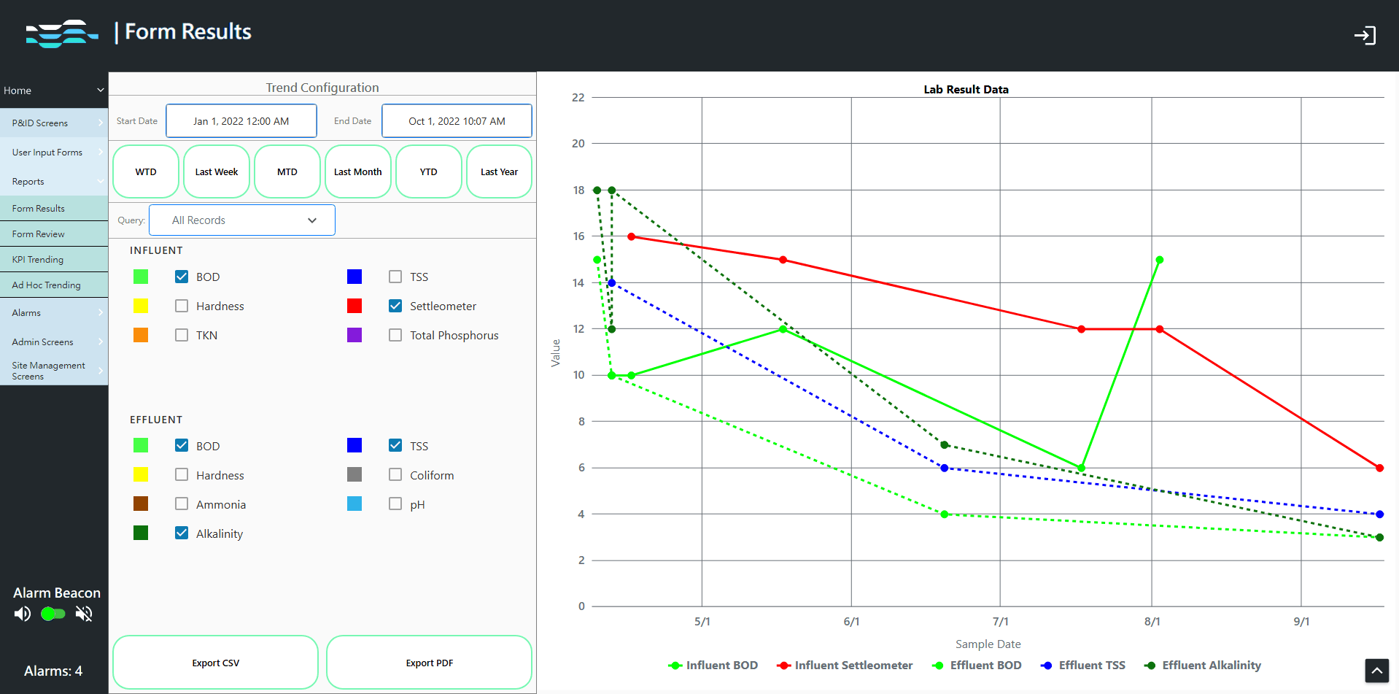This screenshot has height=694, width=1399.
Task: Expand the Alarms sidebar section
Action: click(54, 312)
